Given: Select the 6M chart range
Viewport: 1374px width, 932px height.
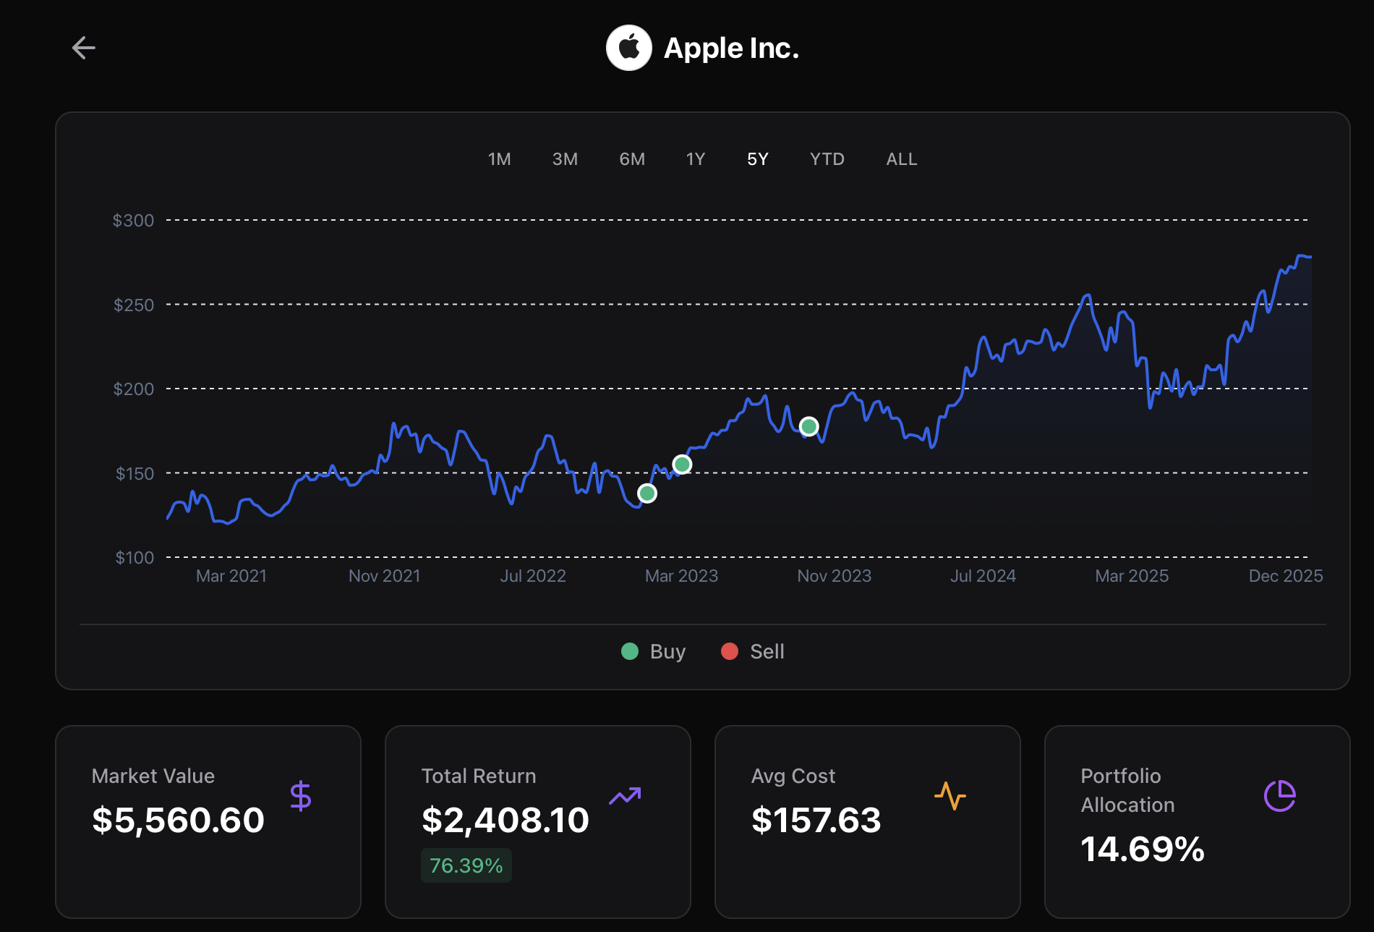Looking at the screenshot, I should [x=632, y=158].
